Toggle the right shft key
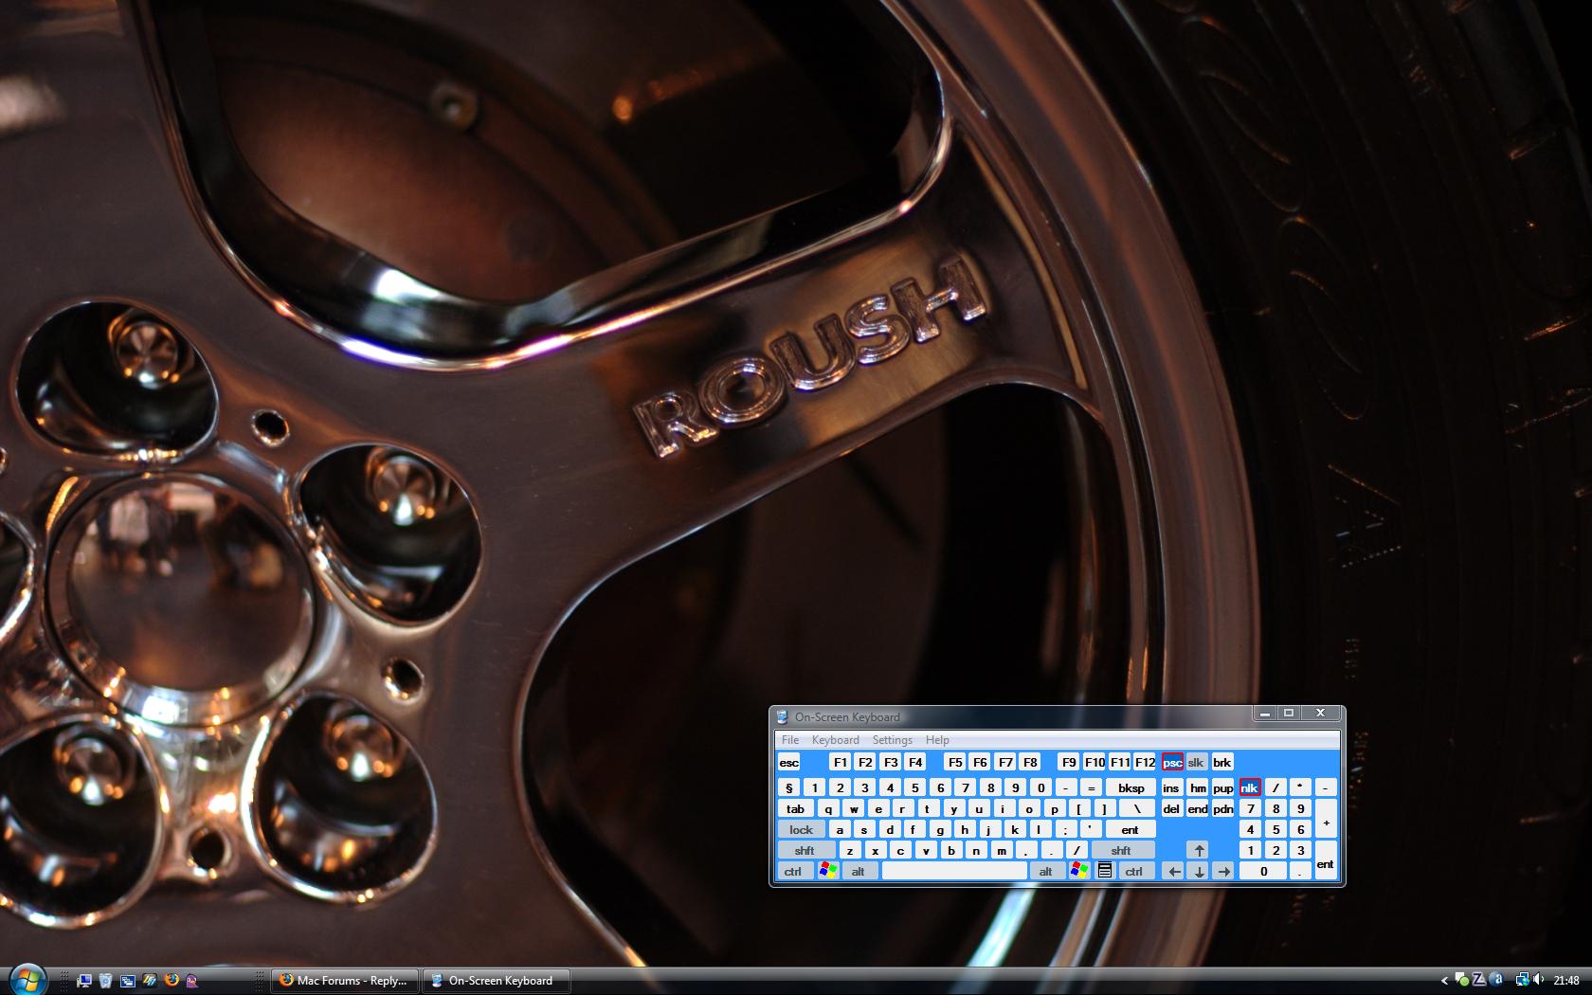The width and height of the screenshot is (1592, 995). pos(1121,850)
